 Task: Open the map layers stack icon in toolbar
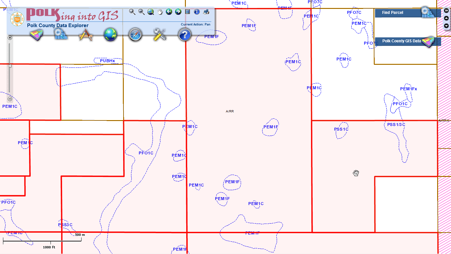point(36,34)
